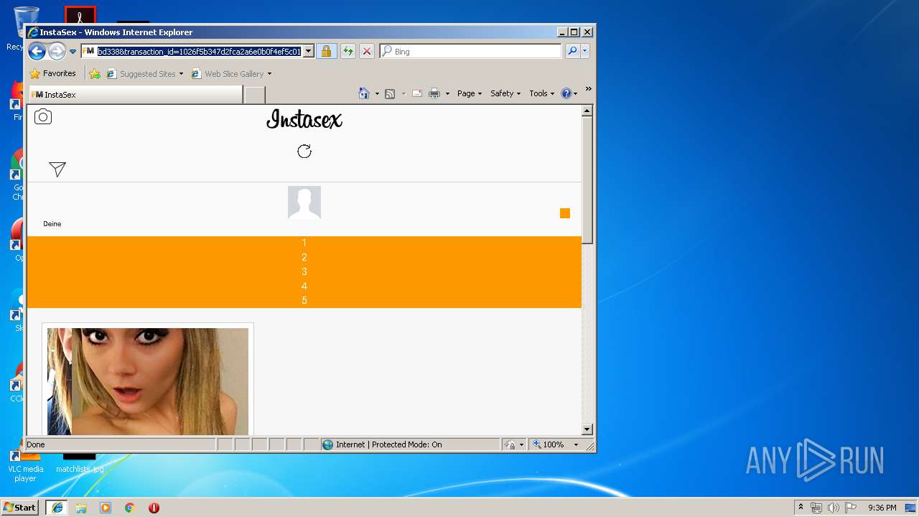Open the Suggested Sites link
This screenshot has height=517, width=919.
coord(144,73)
